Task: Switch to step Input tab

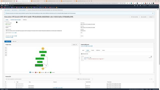Action: pyautogui.click(x=83, y=50)
